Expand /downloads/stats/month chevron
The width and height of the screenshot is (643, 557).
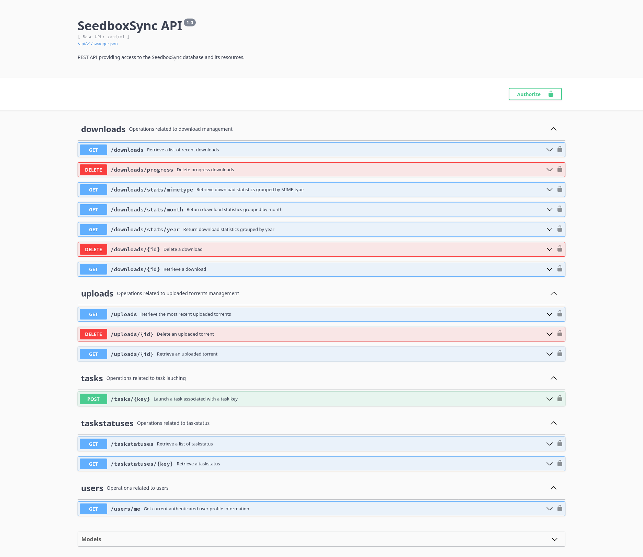pyautogui.click(x=550, y=210)
